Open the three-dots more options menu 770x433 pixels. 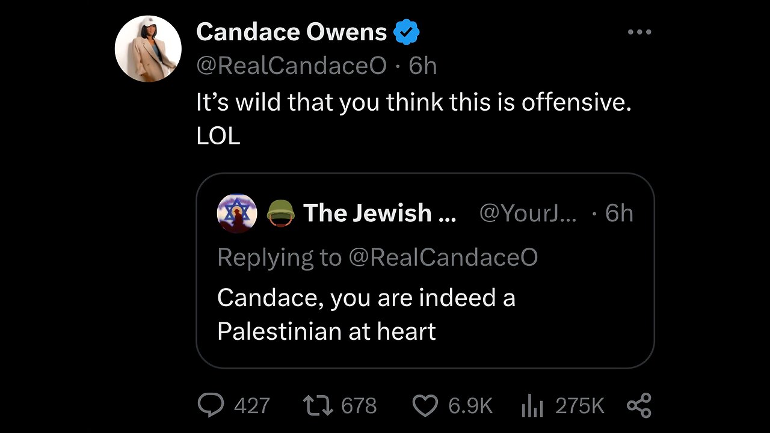pos(639,32)
